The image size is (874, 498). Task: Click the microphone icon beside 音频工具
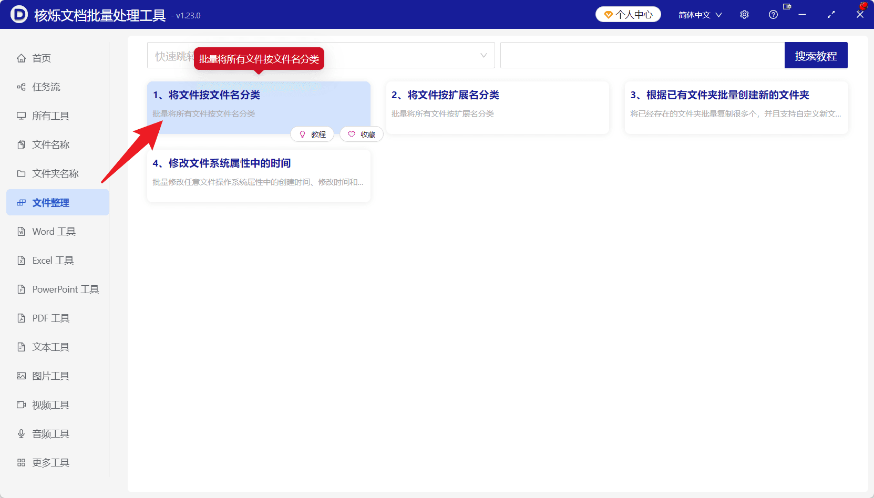[x=21, y=434]
